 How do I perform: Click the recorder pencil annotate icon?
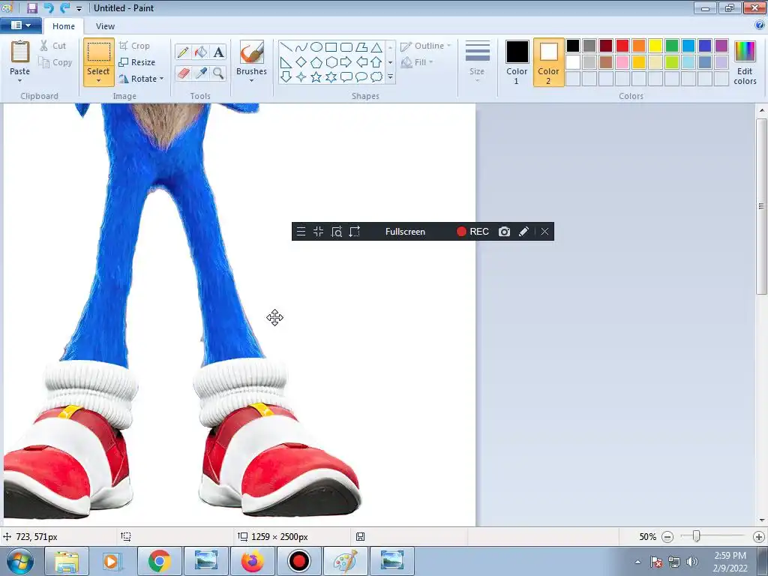(x=523, y=232)
